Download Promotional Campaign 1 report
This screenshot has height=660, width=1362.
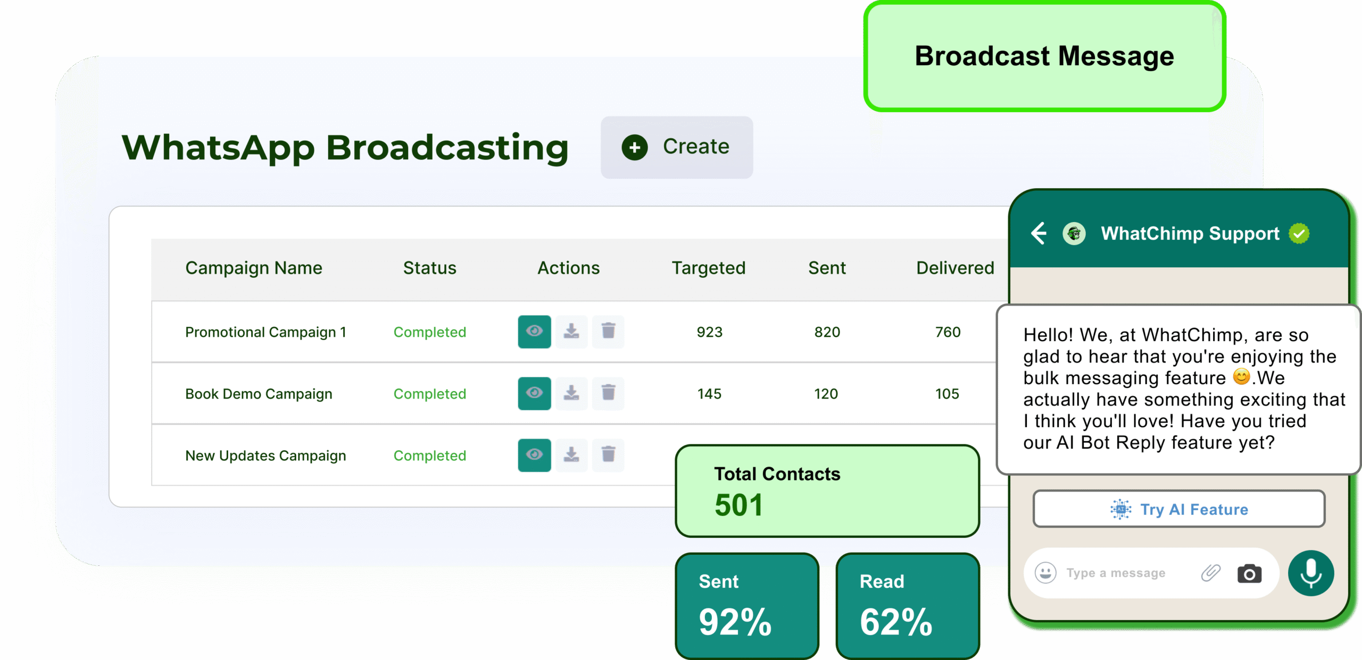tap(571, 332)
